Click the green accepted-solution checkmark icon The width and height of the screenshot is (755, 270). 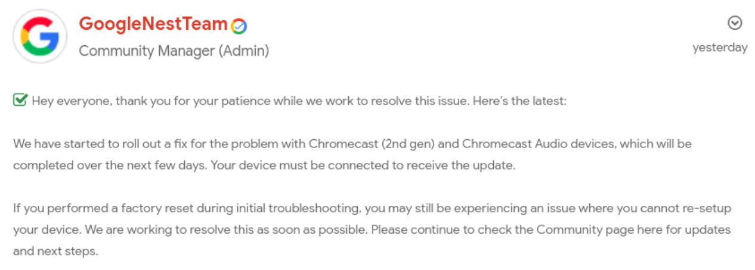20,101
